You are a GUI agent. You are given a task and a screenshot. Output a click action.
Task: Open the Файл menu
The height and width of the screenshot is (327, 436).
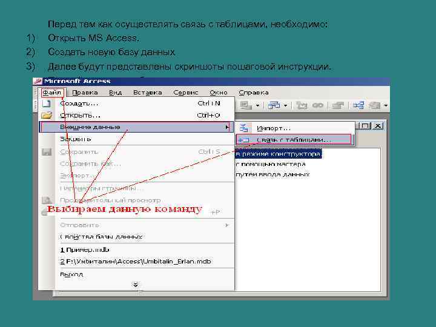pos(52,93)
